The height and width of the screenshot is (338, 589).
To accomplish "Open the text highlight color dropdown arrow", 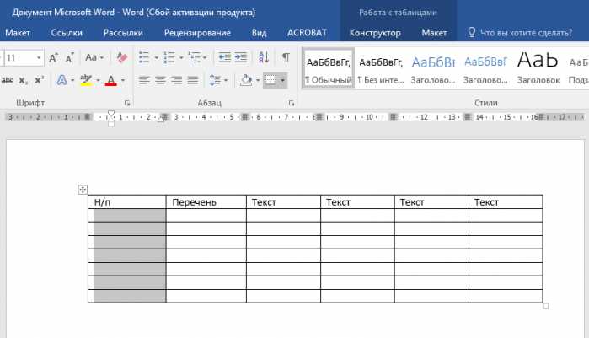I will [x=99, y=80].
